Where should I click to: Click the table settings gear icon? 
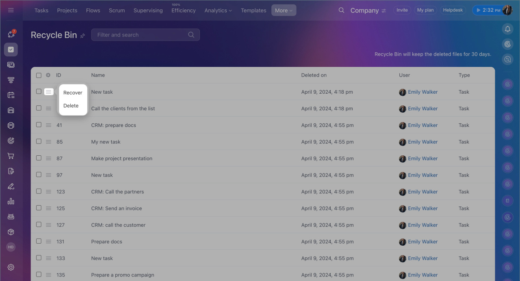coord(48,75)
